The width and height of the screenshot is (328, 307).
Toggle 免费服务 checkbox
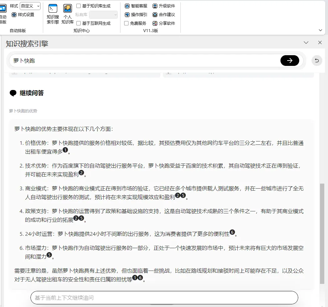point(127,23)
